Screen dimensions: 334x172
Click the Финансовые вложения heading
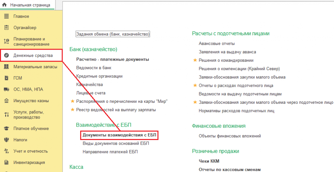[219, 126]
